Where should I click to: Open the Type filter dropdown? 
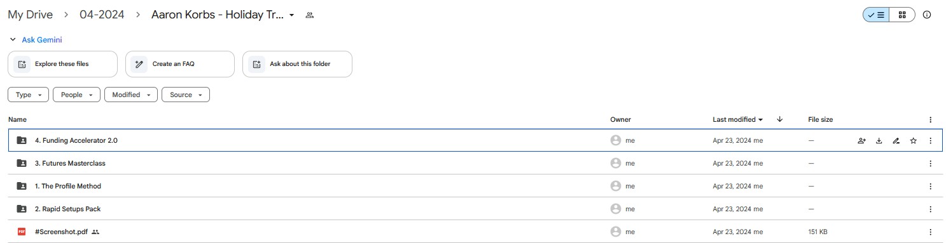[x=29, y=95]
